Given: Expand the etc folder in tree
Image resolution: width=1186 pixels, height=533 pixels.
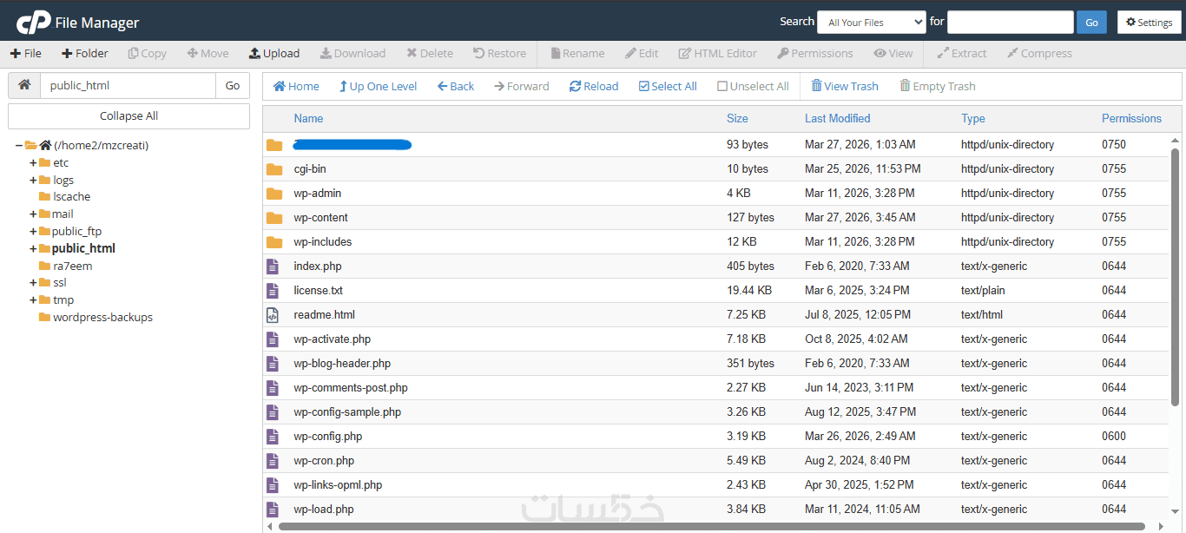Looking at the screenshot, I should (x=33, y=163).
